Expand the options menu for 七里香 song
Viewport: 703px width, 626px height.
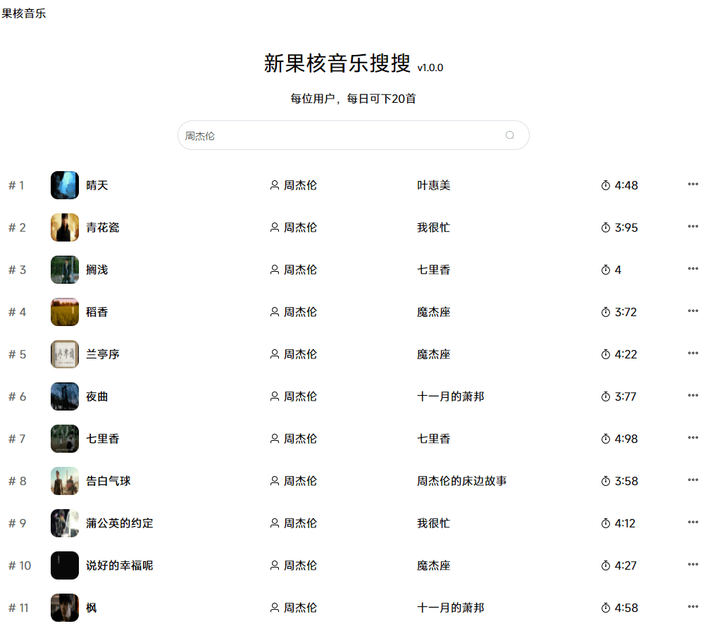692,438
